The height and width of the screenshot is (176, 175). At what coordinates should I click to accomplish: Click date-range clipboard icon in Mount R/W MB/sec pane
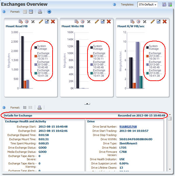coord(132,21)
